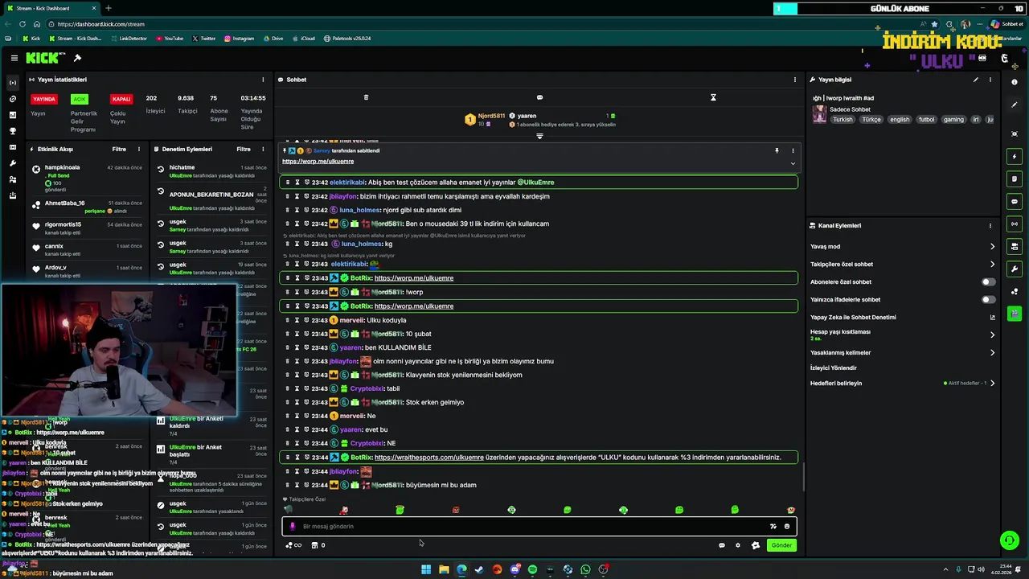The image size is (1029, 579).
Task: Expand the pinned message chevron
Action: point(793,163)
